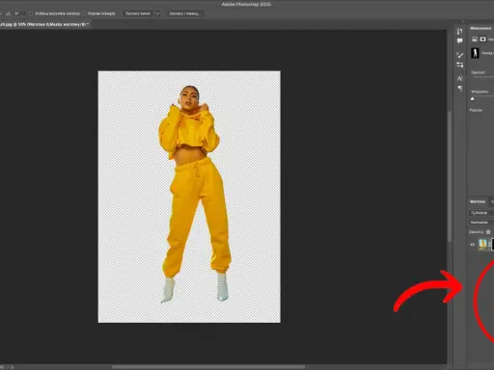Open the Paragraph panel icon

tap(460, 88)
